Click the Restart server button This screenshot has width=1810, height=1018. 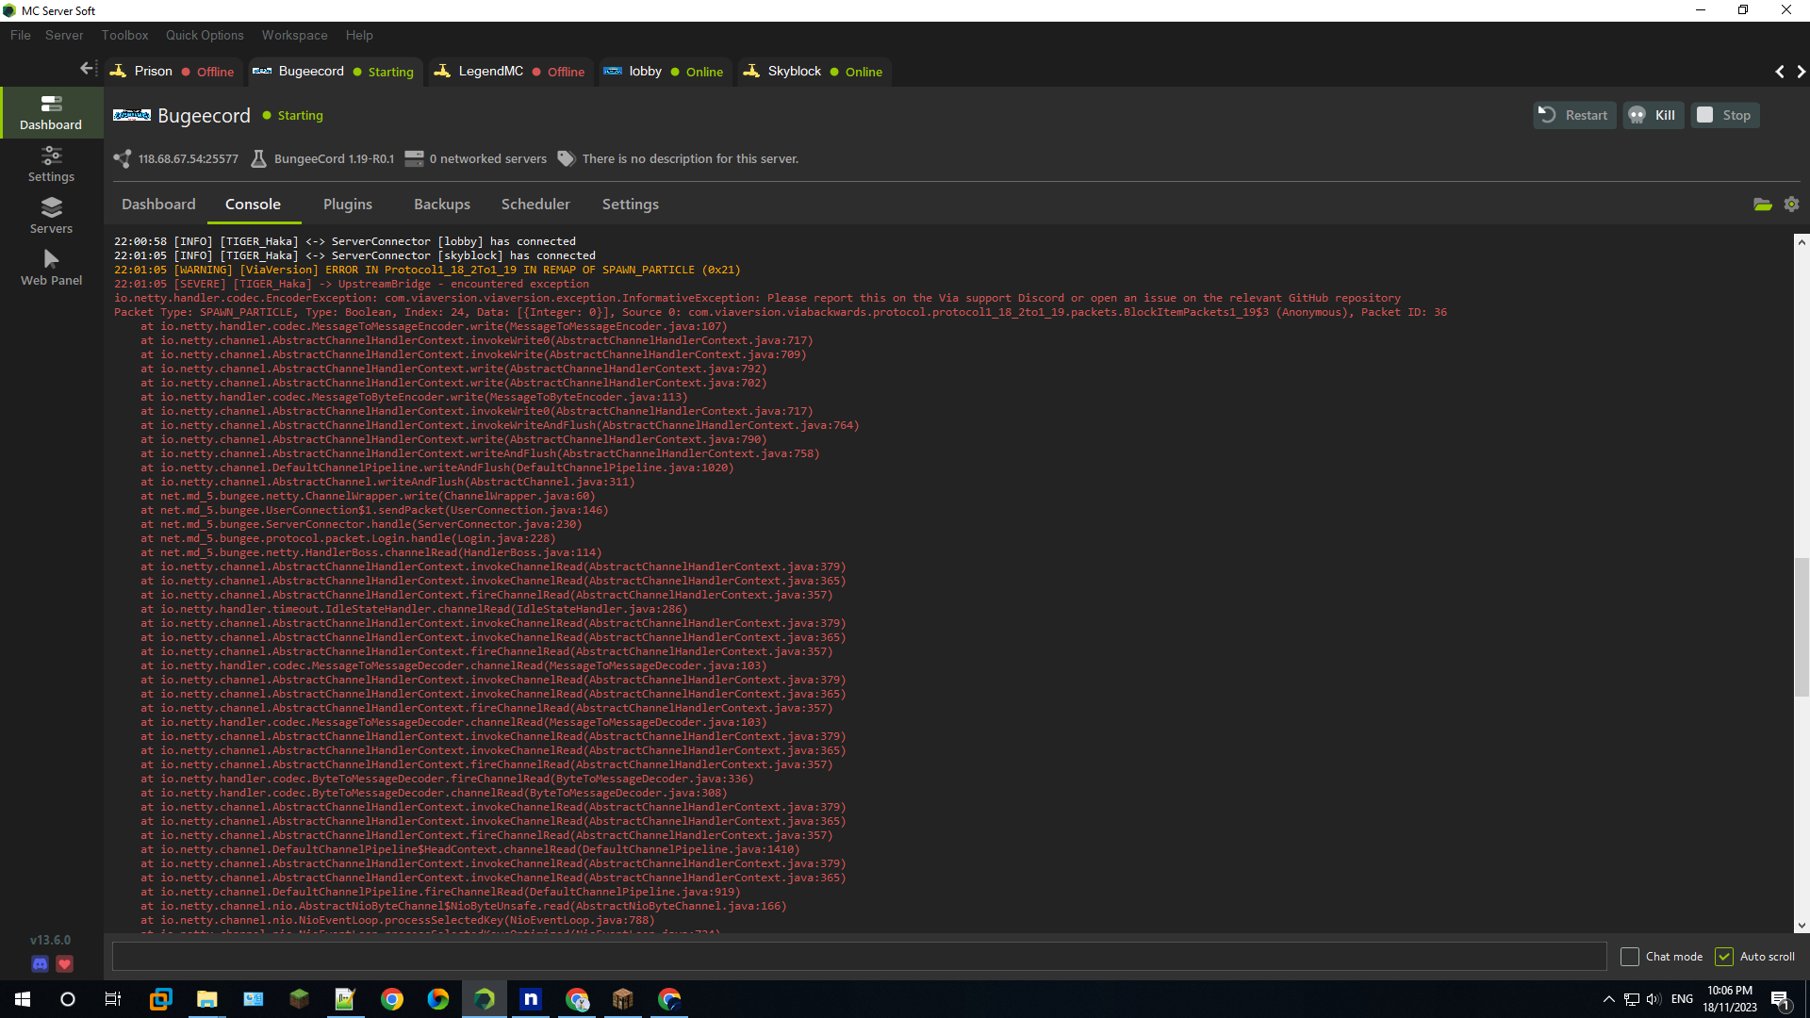[x=1574, y=115]
